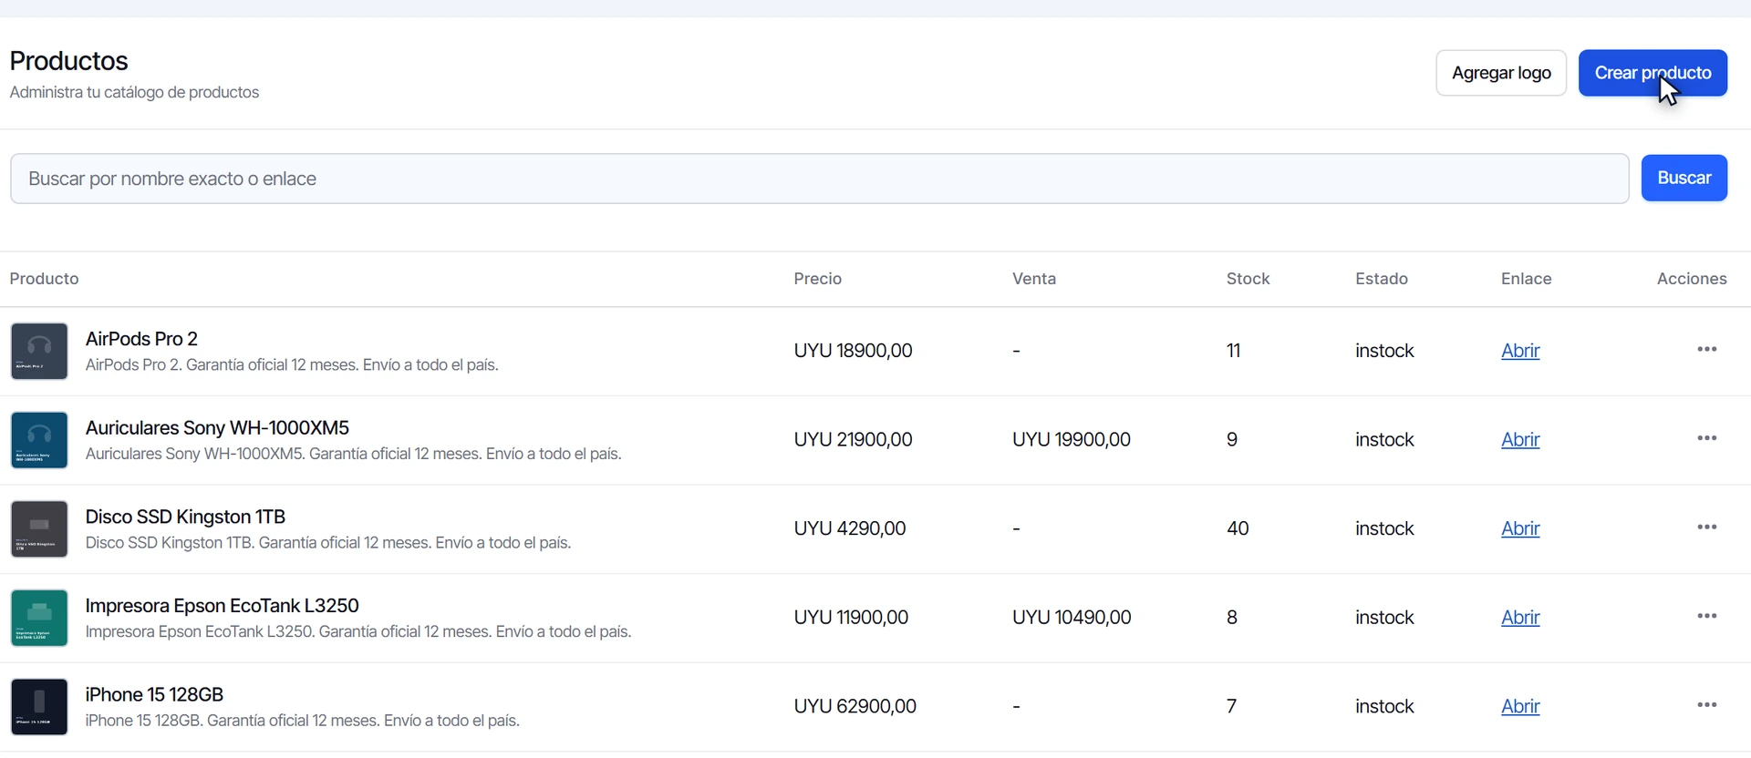The image size is (1751, 758).
Task: Click sale price UYU 10490,00
Action: [1072, 618]
